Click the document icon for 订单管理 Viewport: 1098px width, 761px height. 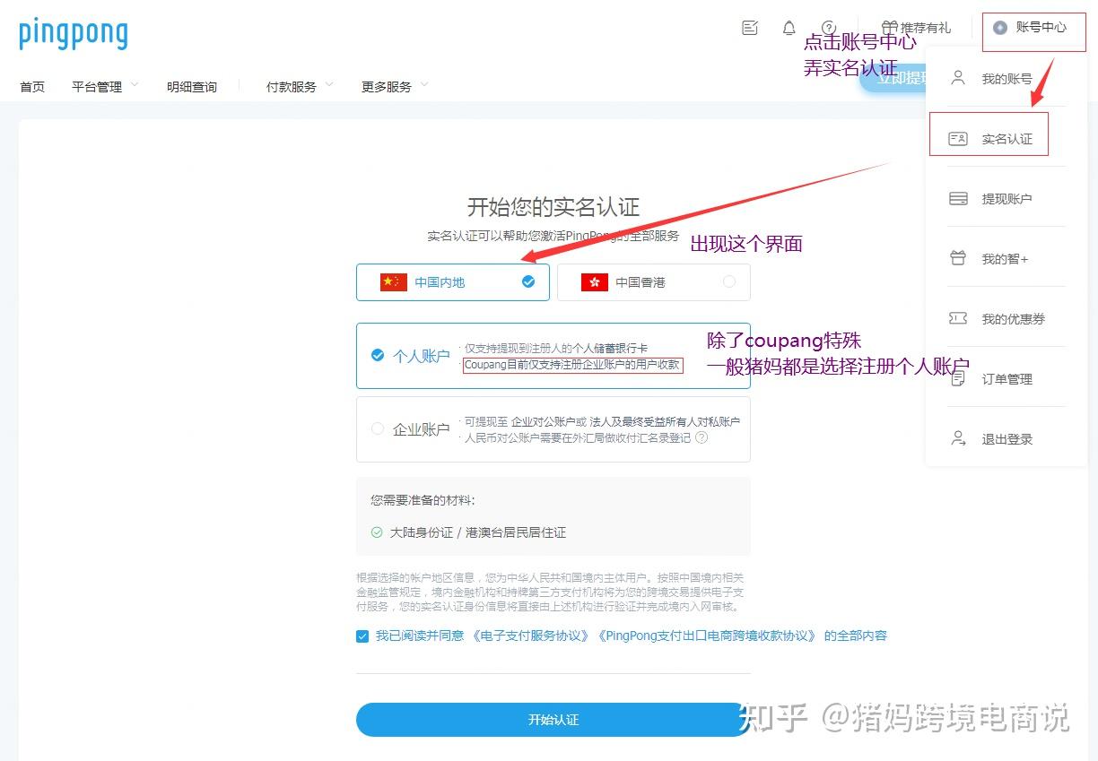[x=958, y=379]
